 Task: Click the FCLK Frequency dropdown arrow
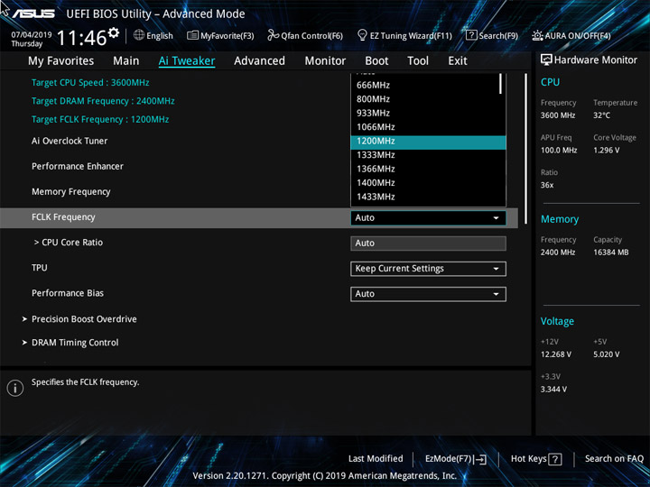click(496, 218)
